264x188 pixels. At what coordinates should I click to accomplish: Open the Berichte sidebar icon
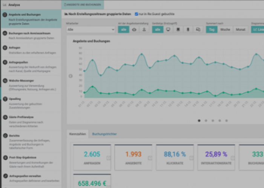5,136
